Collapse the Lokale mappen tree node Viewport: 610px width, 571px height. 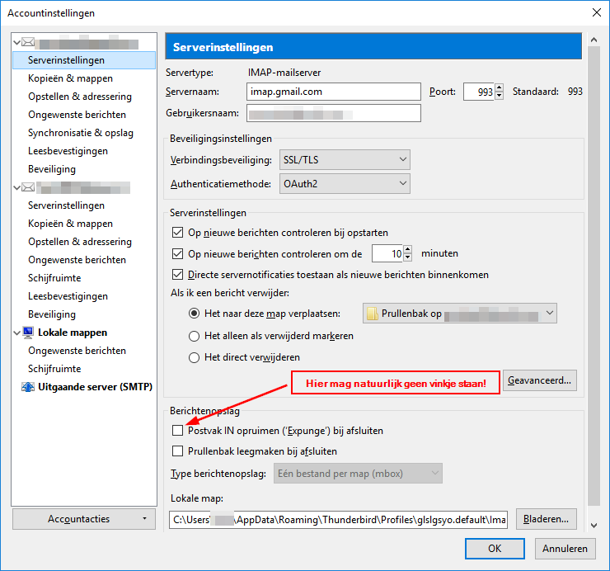coord(16,333)
